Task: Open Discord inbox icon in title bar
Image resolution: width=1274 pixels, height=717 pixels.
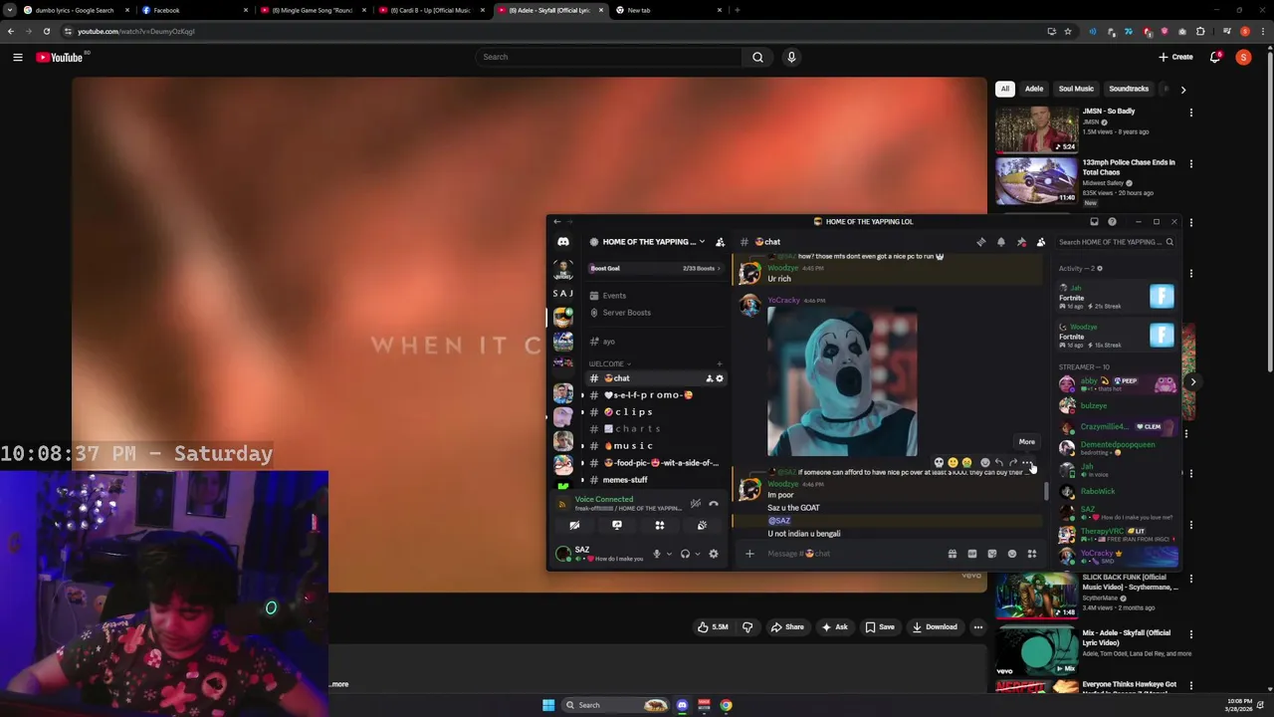Action: [x=1094, y=222]
